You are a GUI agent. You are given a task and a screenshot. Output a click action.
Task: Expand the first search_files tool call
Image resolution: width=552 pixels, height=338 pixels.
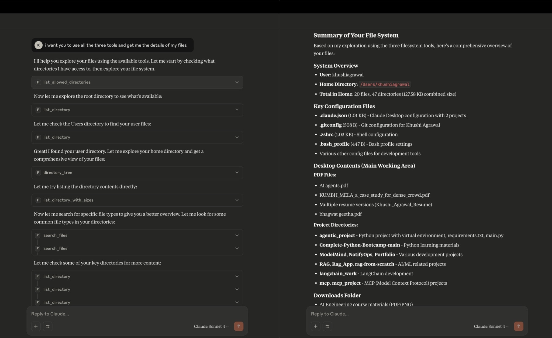237,235
